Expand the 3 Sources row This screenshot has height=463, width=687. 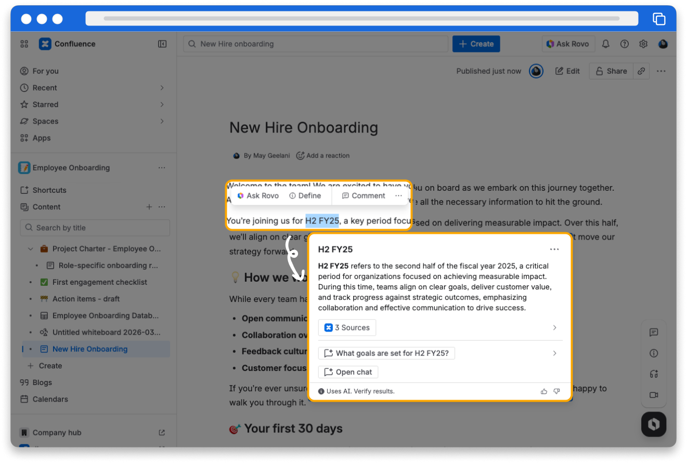(554, 328)
